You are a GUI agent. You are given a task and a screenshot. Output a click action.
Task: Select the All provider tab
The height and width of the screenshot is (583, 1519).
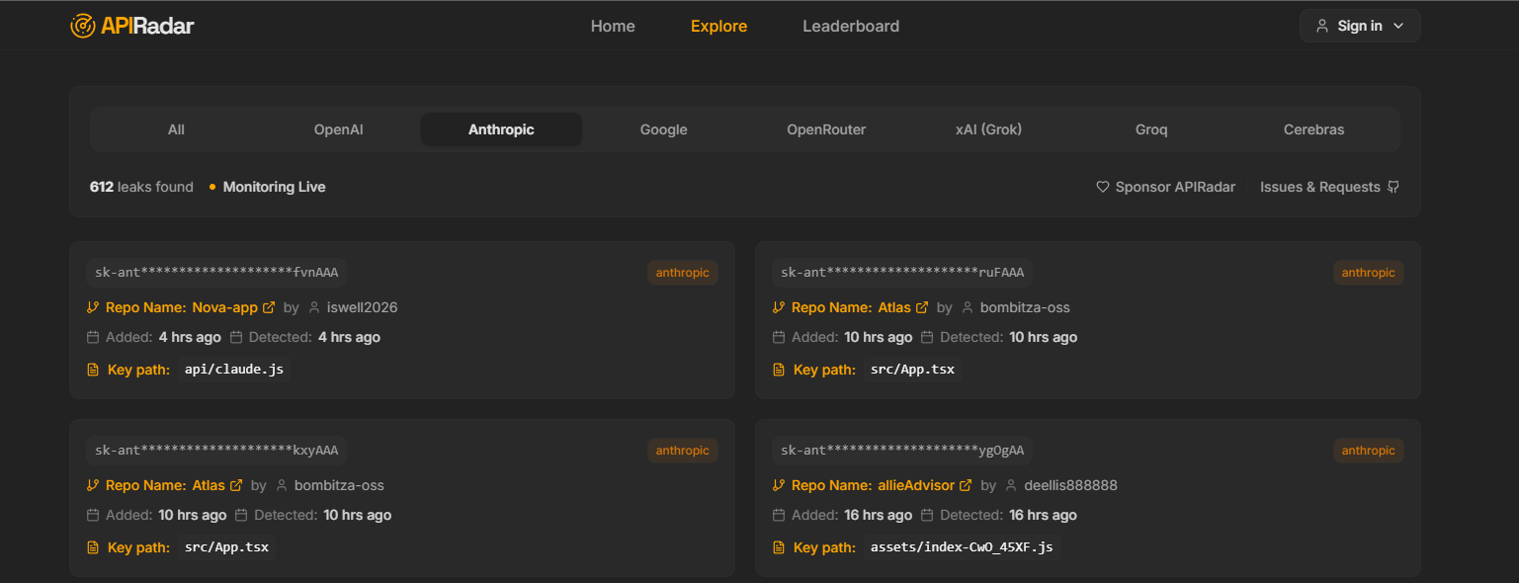pos(176,129)
